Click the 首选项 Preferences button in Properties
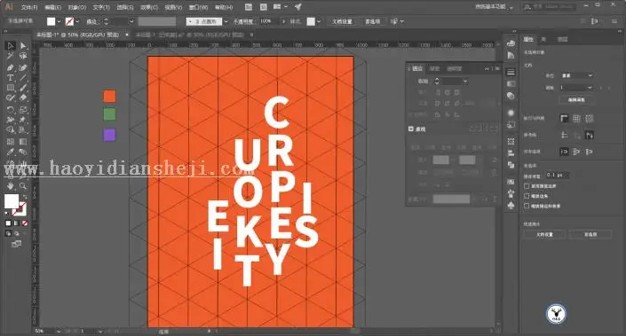The height and width of the screenshot is (336, 626). click(590, 234)
